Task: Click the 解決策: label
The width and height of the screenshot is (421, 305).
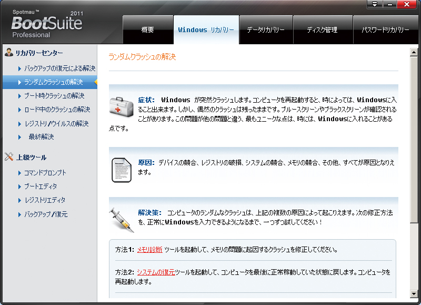Action: (x=150, y=213)
